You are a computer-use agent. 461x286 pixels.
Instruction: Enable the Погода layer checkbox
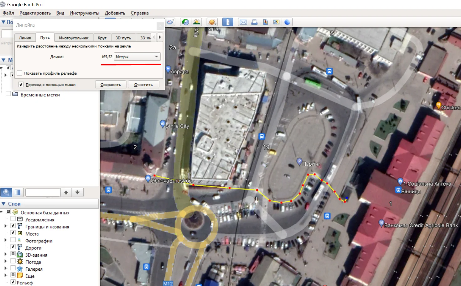(x=13, y=261)
